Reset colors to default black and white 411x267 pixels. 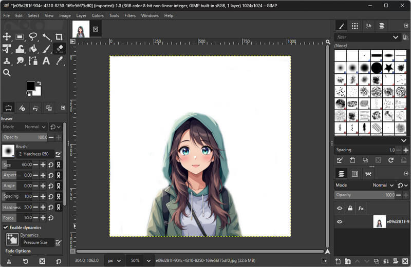[28, 94]
